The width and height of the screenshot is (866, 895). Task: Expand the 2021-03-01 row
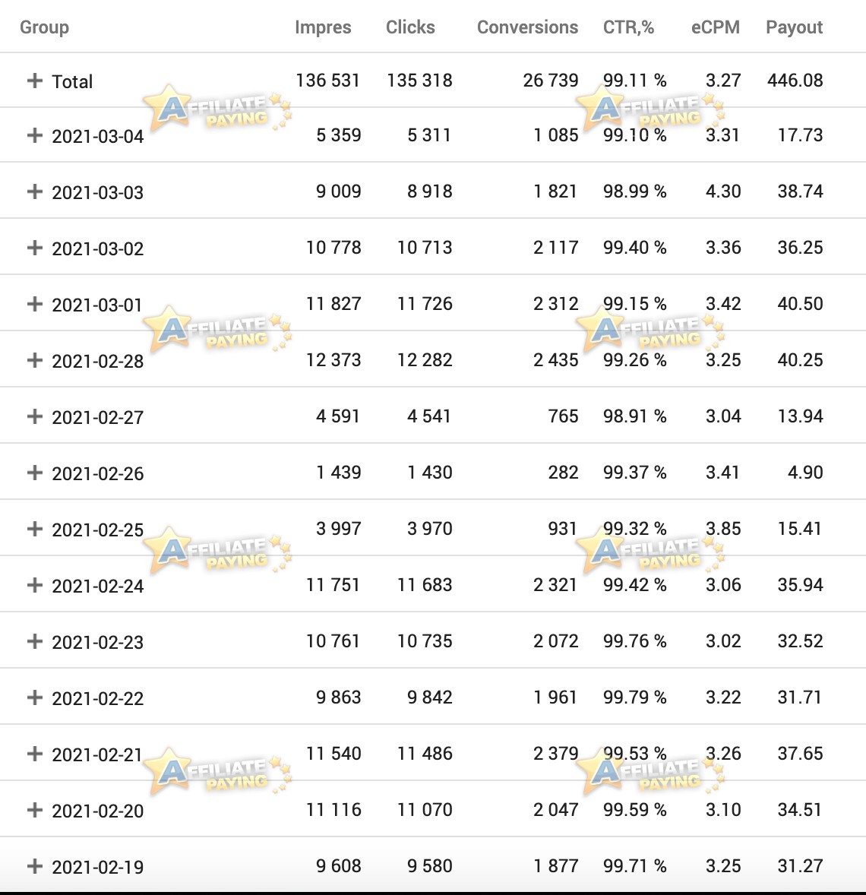pos(35,304)
